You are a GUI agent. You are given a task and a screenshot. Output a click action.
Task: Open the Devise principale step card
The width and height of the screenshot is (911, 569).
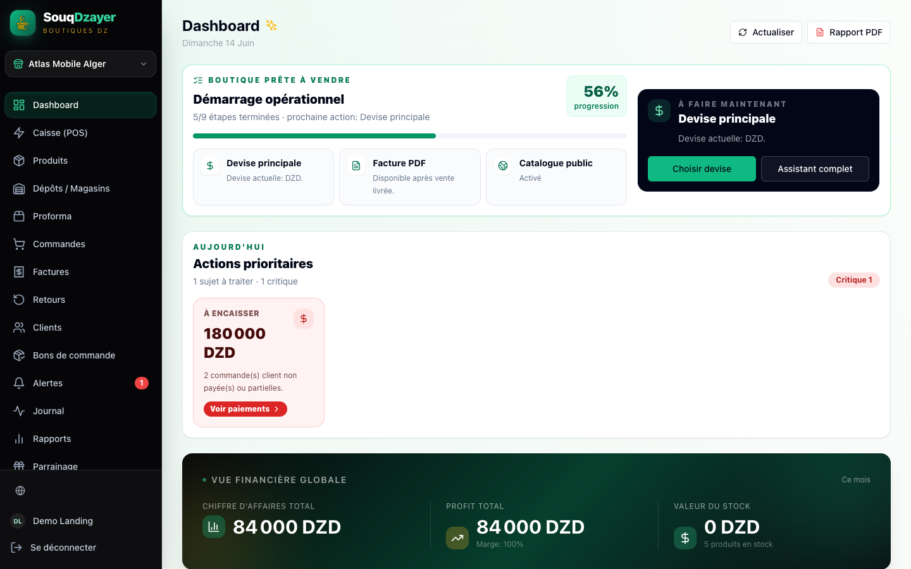click(x=263, y=177)
